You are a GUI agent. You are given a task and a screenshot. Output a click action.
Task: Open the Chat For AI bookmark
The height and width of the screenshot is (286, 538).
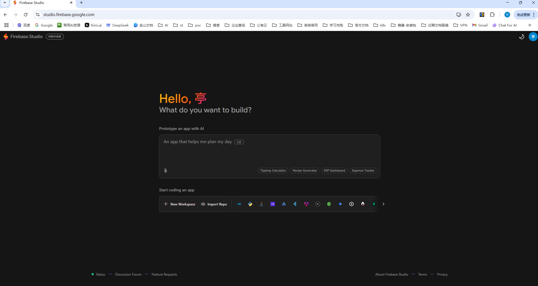coord(504,25)
